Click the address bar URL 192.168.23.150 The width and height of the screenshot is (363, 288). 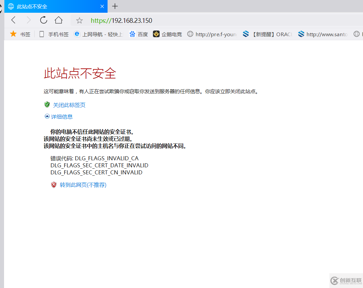(x=132, y=20)
